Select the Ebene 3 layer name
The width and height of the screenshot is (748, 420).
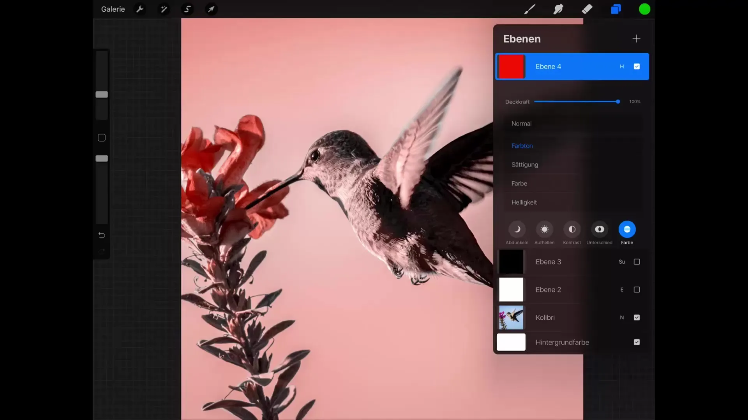[548, 262]
